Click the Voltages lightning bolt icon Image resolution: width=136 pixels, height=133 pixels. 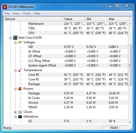point(20,42)
